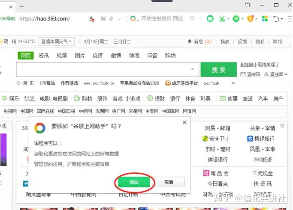Open the undo arrow dropdown
The image size is (293, 210).
pos(282,19)
